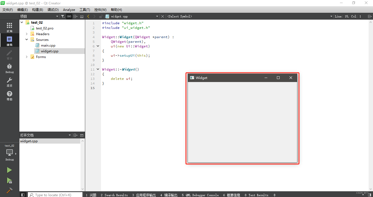Close the Open Documents (打开文档) panel
The width and height of the screenshot is (373, 197).
pos(82,135)
